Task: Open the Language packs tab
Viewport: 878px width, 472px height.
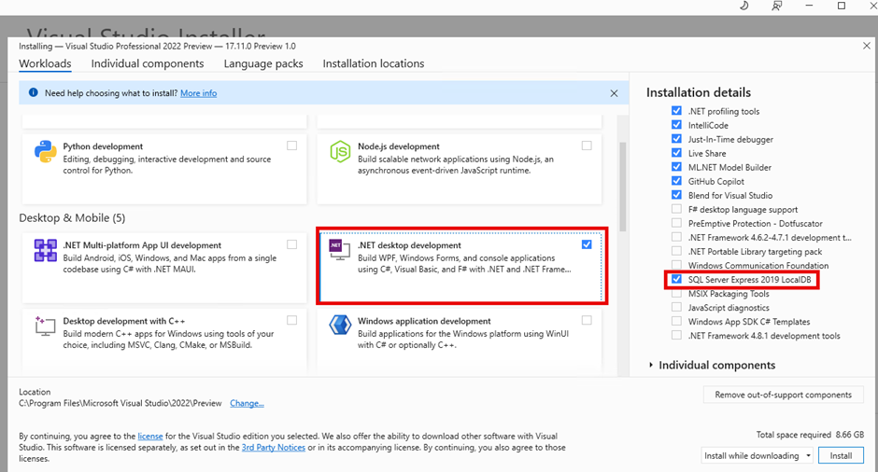Action: pyautogui.click(x=263, y=63)
